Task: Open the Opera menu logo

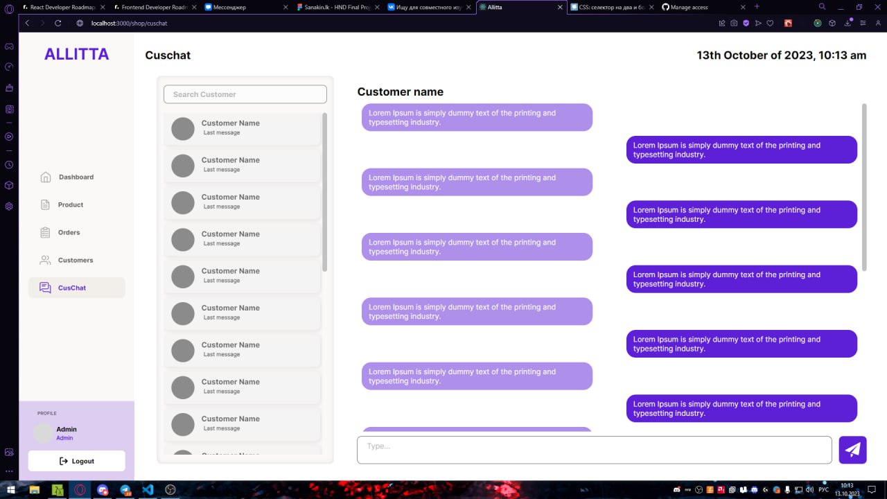Action: tap(9, 8)
